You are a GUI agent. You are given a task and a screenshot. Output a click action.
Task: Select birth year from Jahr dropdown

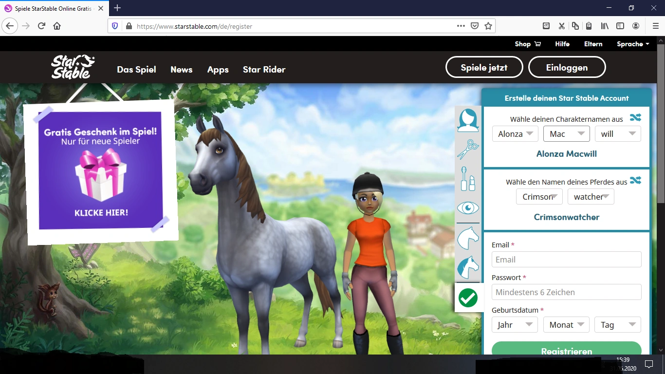coord(515,325)
